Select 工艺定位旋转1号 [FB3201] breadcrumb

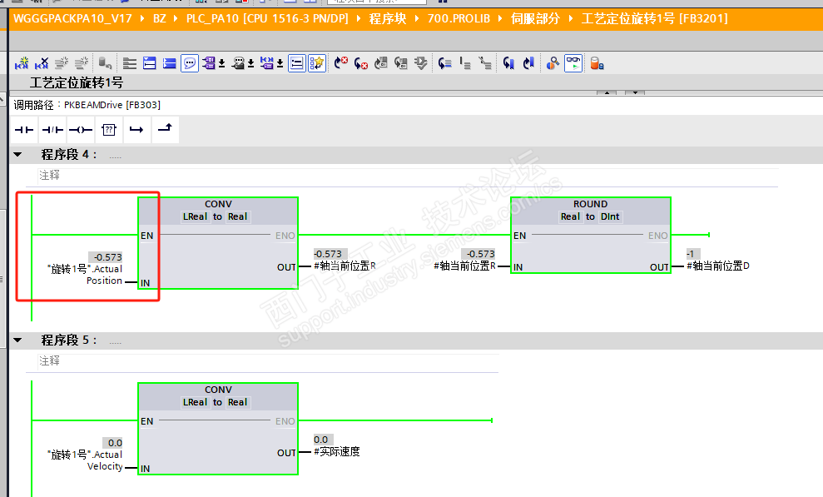[655, 19]
